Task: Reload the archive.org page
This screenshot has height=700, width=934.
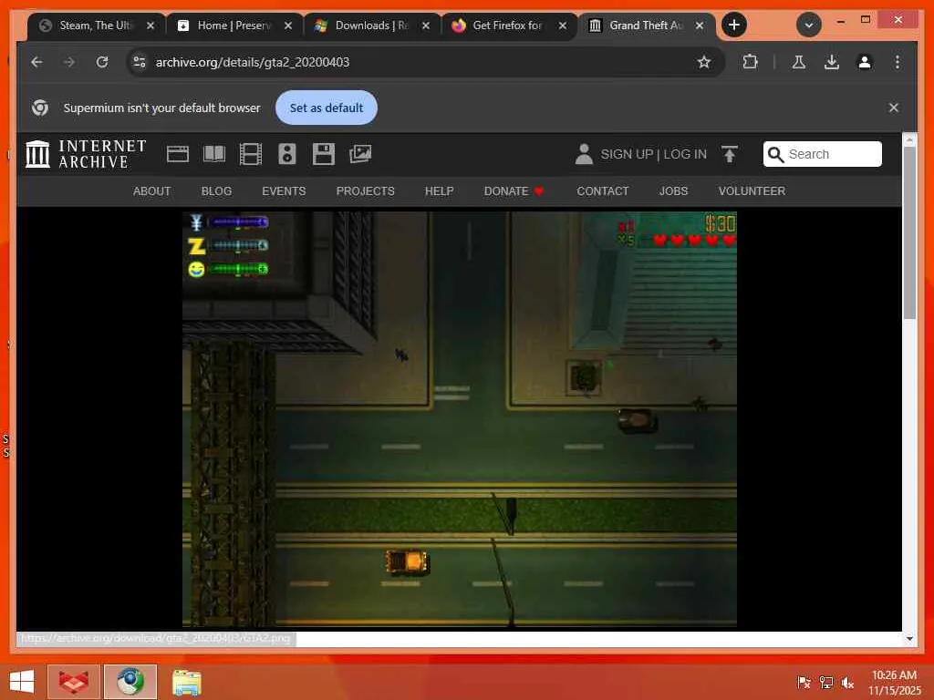Action: 102,62
